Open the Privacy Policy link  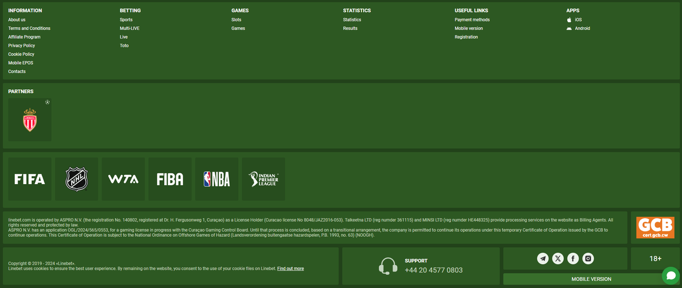click(x=22, y=45)
